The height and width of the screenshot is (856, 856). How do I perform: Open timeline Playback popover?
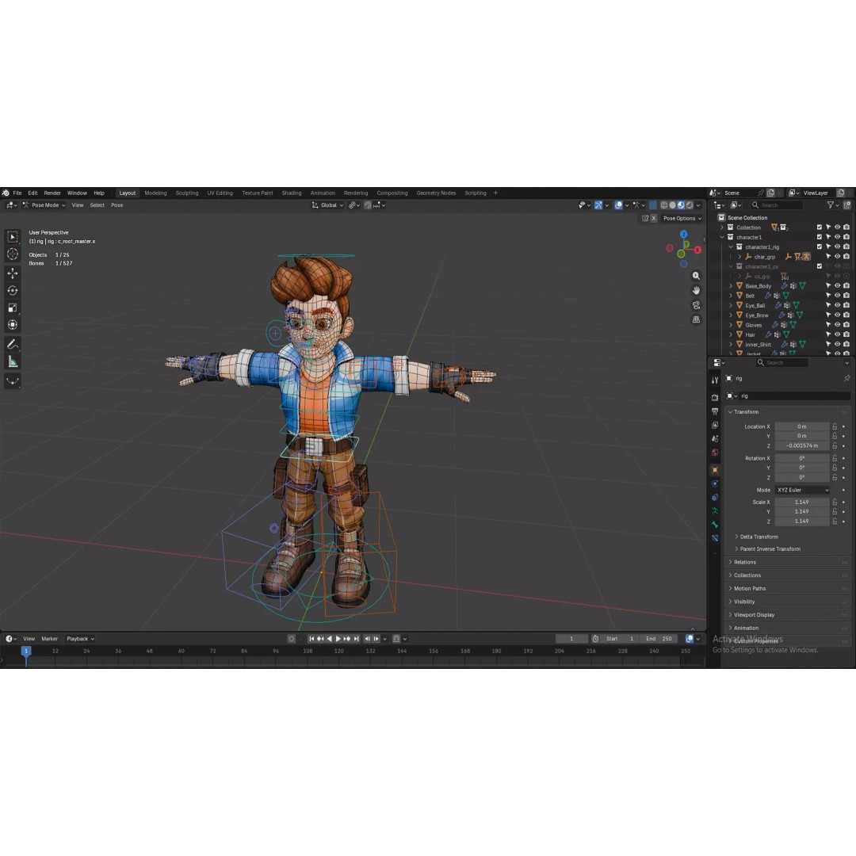[80, 639]
